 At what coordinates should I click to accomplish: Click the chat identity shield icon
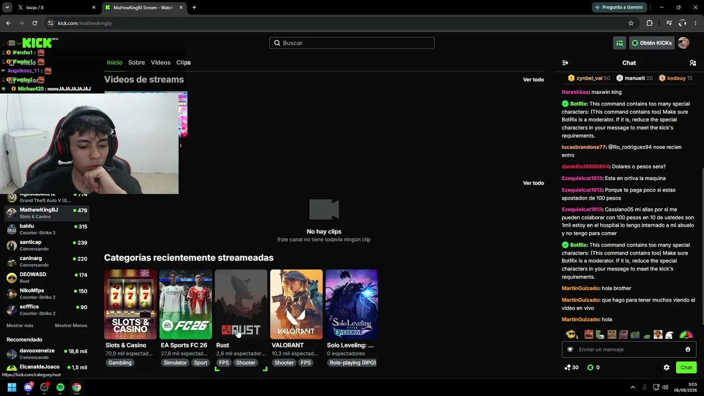click(x=570, y=349)
